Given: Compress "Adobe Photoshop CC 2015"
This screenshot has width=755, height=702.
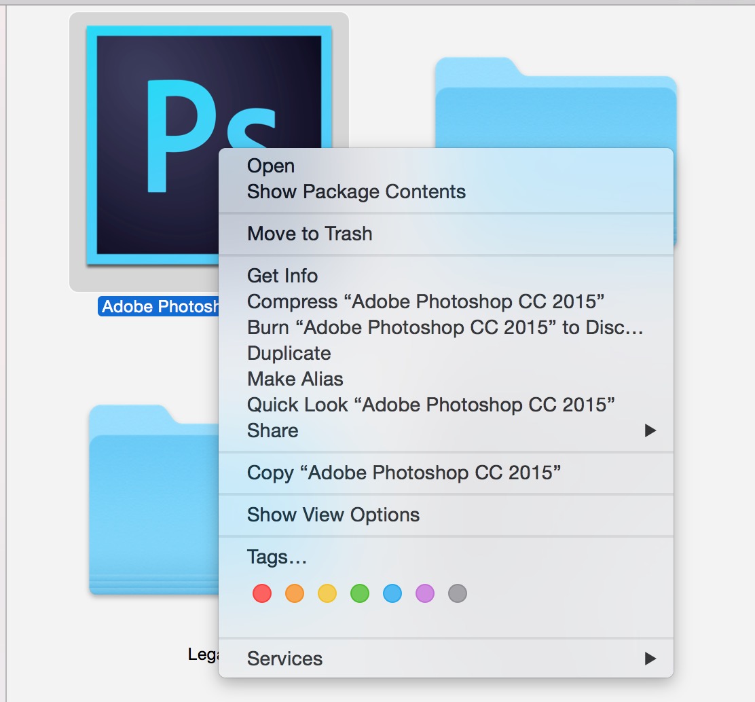Looking at the screenshot, I should tap(446, 302).
